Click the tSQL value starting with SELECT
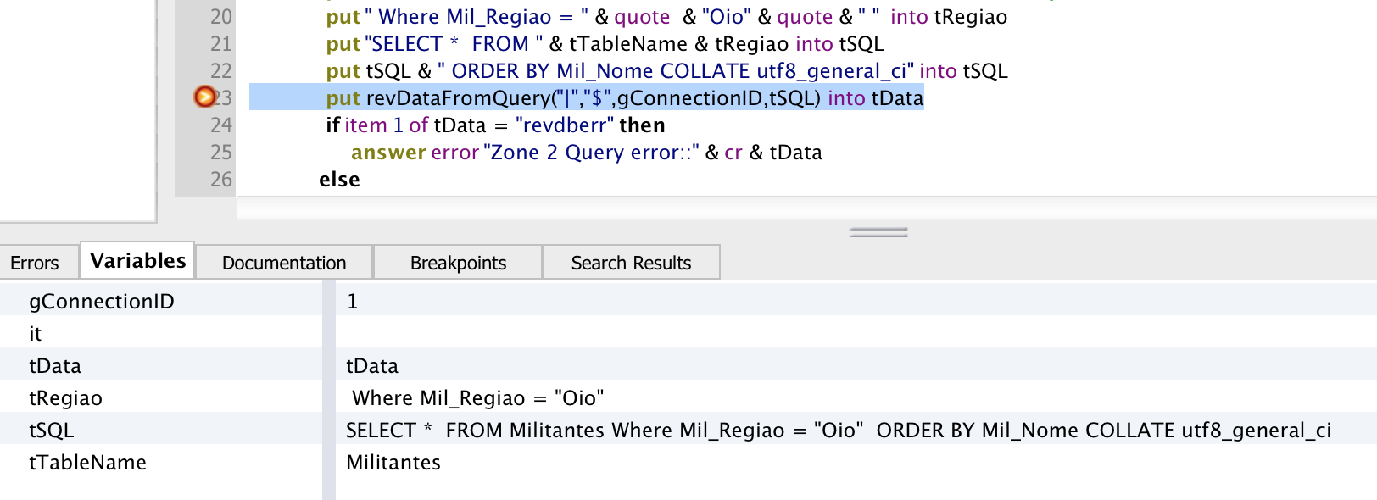This screenshot has width=1377, height=500. point(838,431)
